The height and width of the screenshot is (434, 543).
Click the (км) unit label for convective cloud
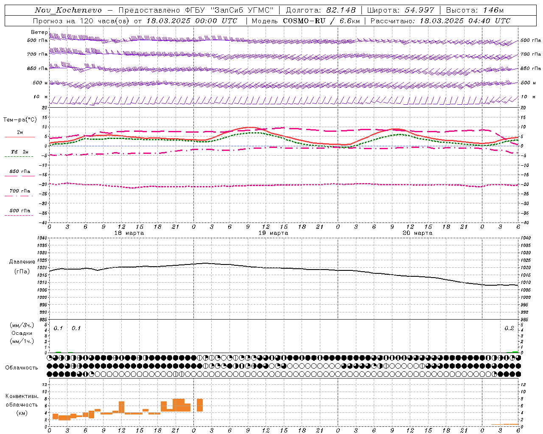click(22, 413)
